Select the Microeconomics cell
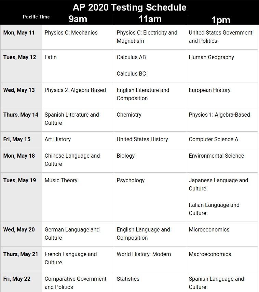259x292 pixels. click(x=209, y=230)
